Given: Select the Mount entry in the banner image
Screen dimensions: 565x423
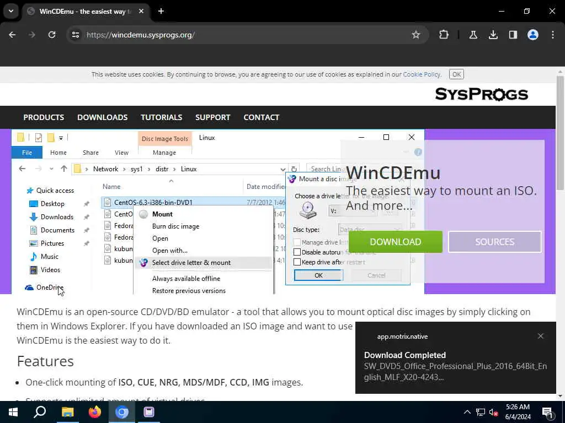Looking at the screenshot, I should coord(162,214).
